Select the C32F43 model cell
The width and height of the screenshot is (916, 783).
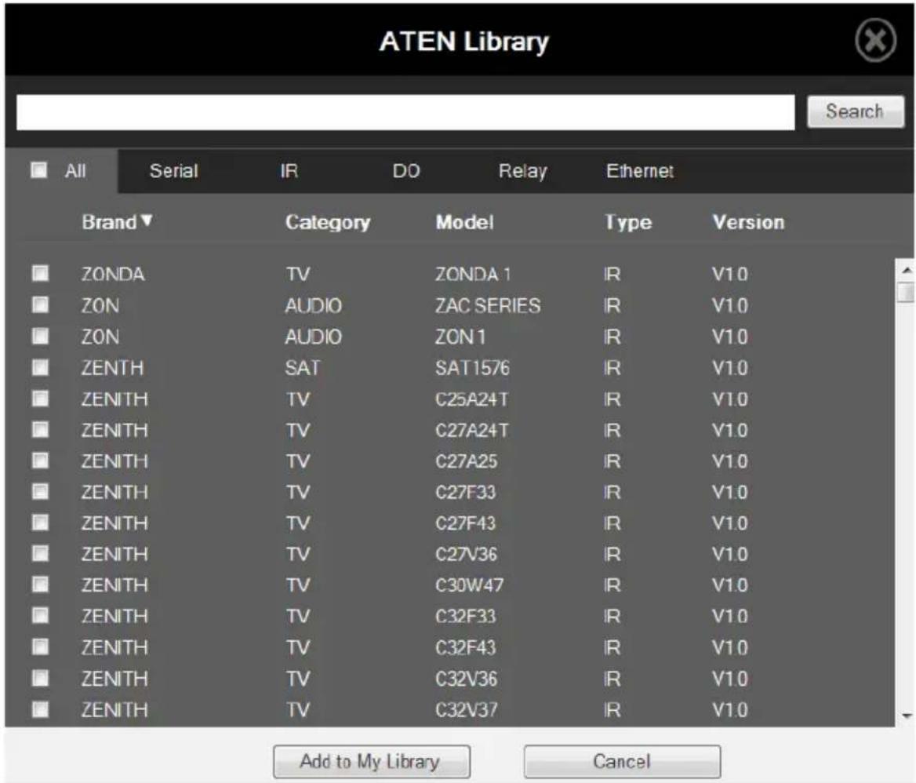point(465,648)
